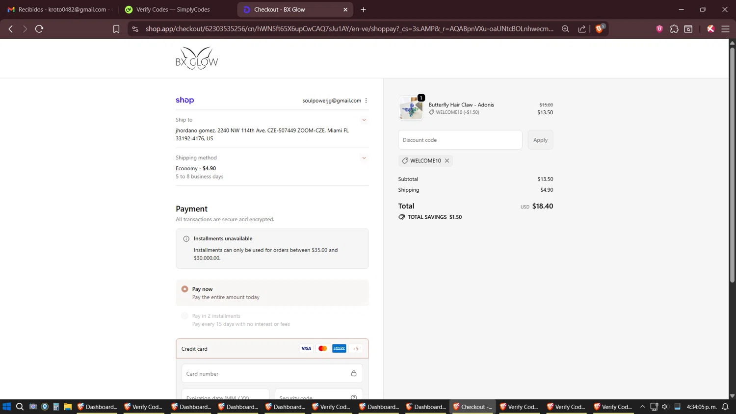Image resolution: width=736 pixels, height=414 pixels.
Task: Click the BX Glow butterfly logo
Action: tap(197, 58)
